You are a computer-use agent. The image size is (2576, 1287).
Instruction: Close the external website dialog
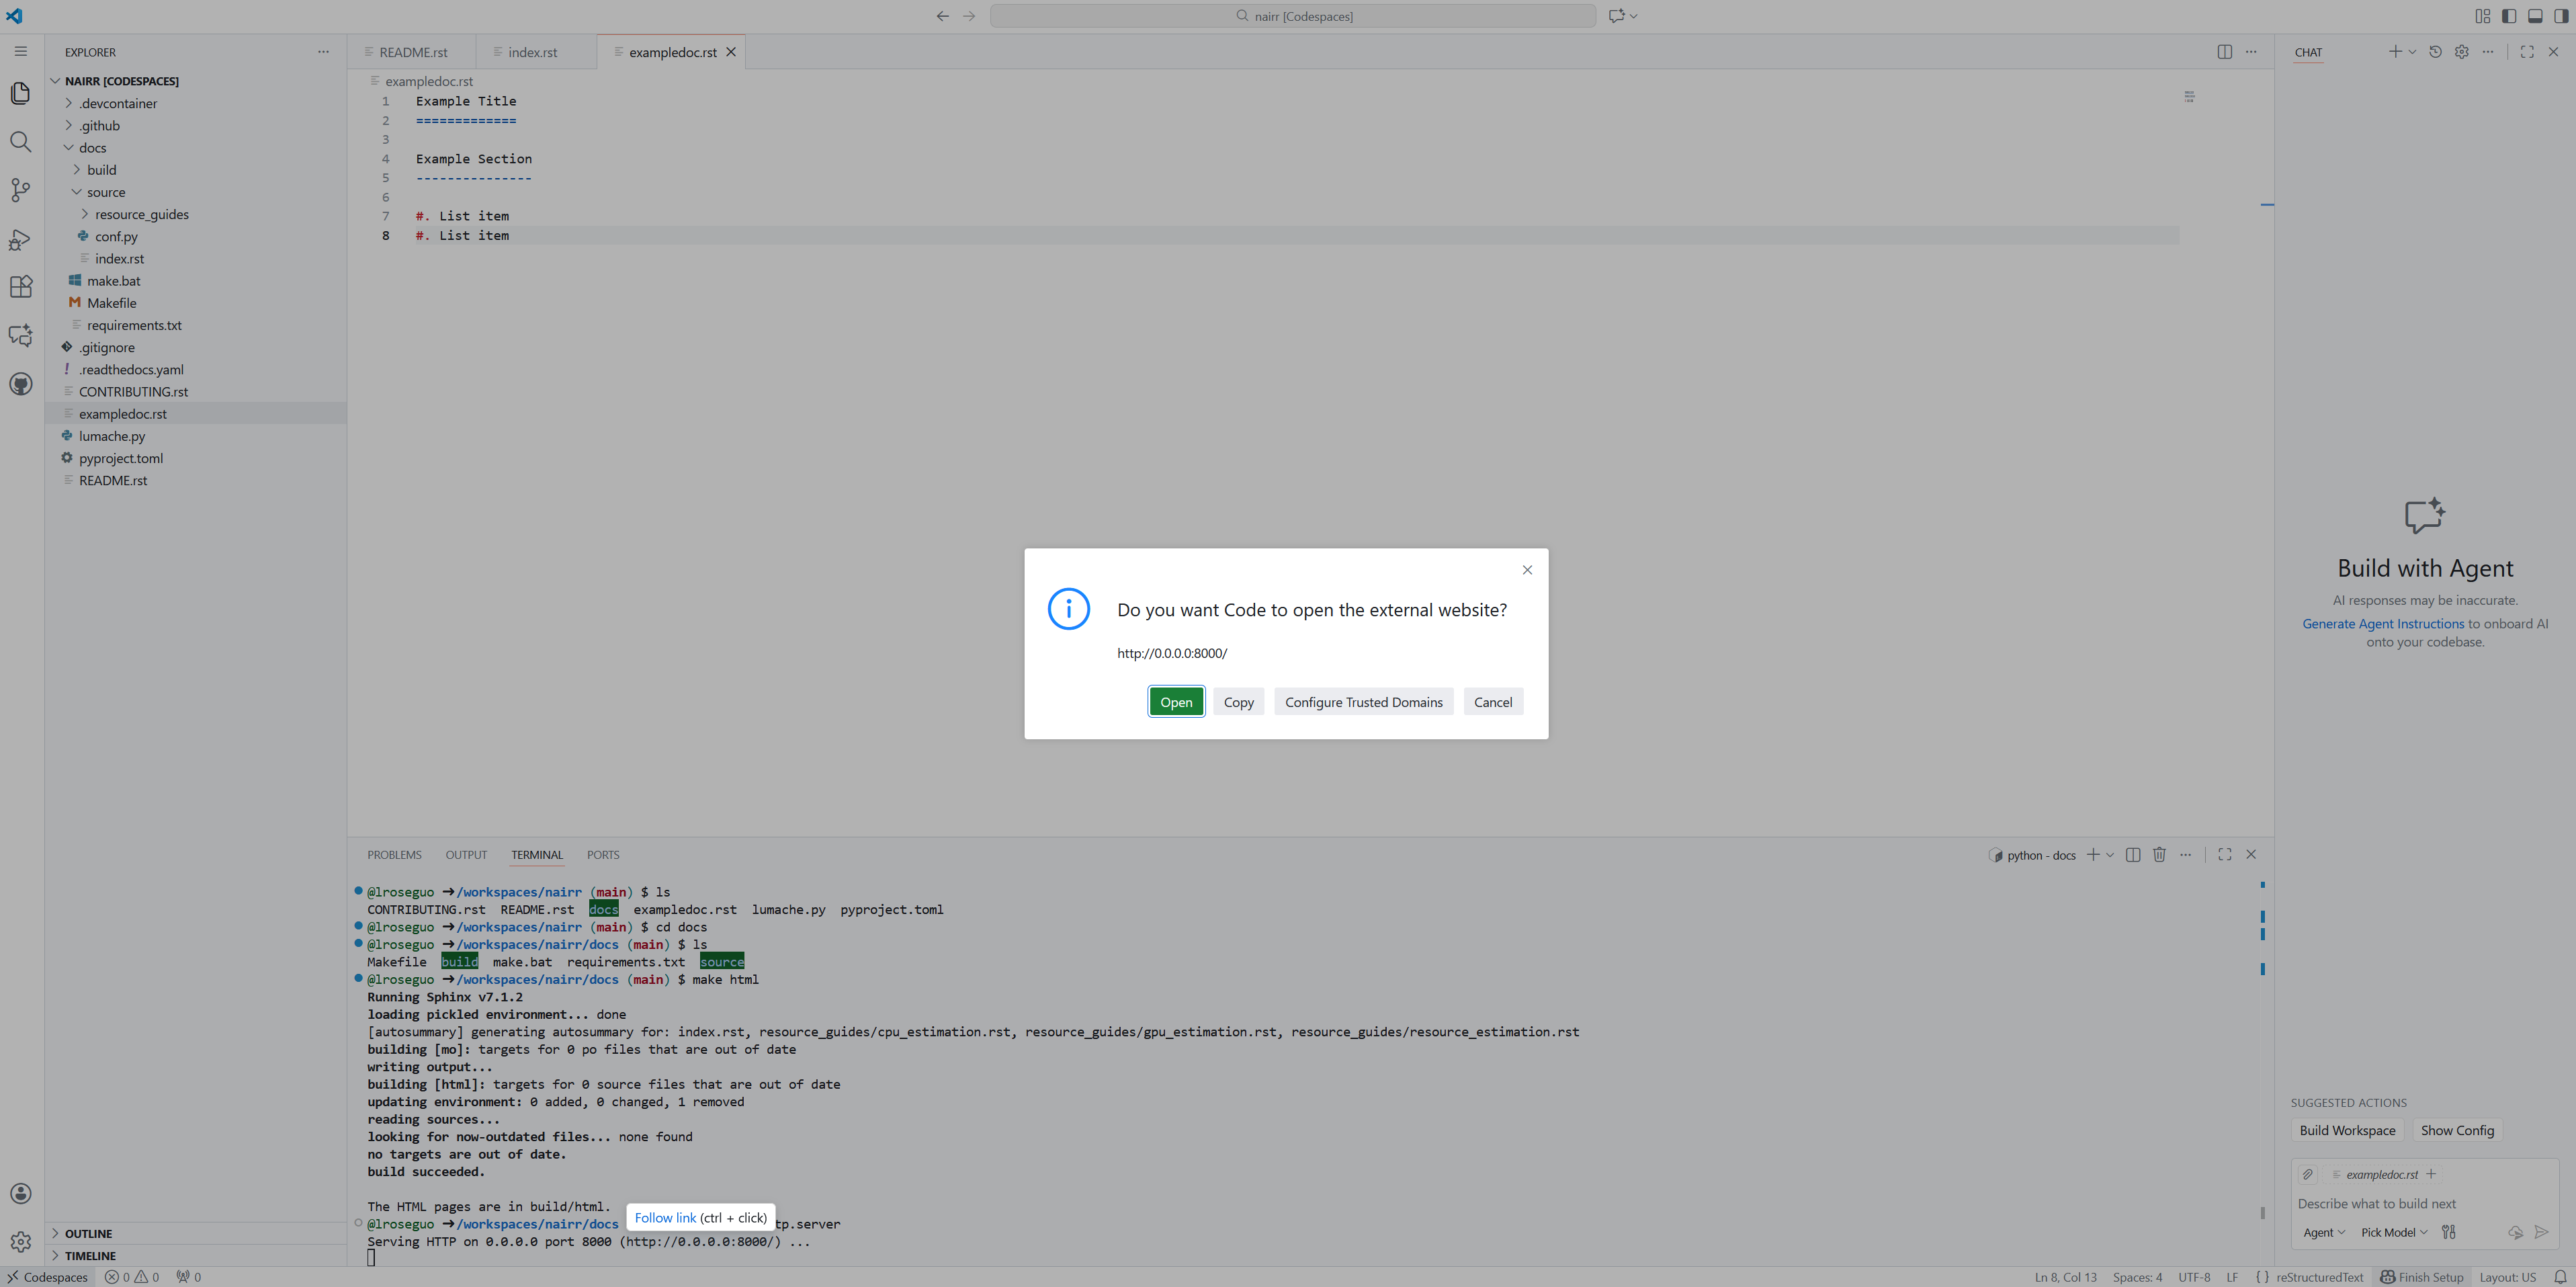coord(1527,570)
